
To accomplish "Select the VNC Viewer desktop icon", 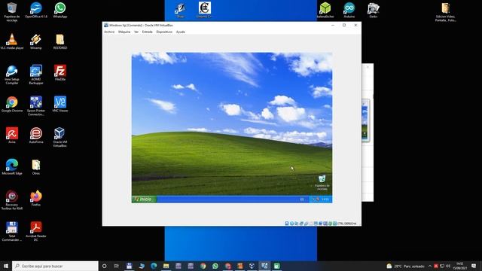I will click(x=60, y=104).
